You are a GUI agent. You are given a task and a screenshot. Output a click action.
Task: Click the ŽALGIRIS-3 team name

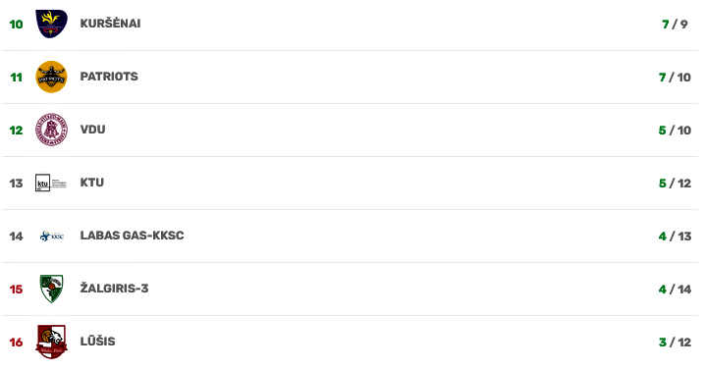[x=114, y=289]
